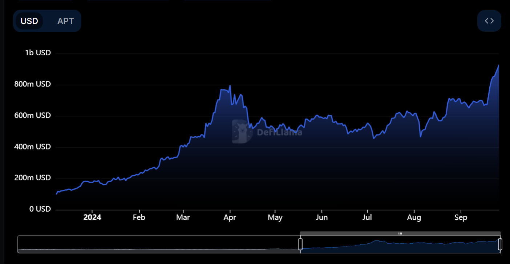510x264 pixels.
Task: Open the embed code button
Action: point(489,21)
